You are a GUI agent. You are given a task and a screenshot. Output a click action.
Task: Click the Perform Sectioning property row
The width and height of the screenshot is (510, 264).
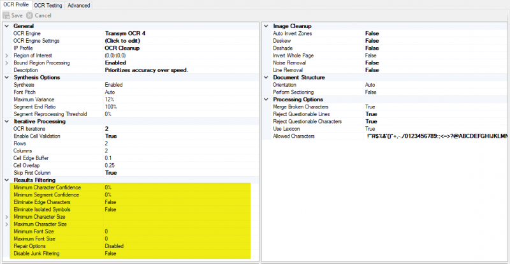pyautogui.click(x=390, y=92)
